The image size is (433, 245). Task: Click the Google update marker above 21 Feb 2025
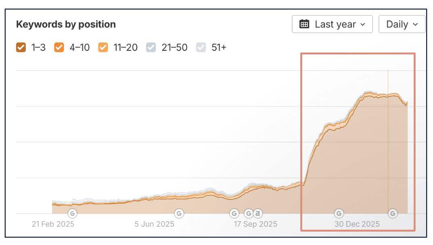click(72, 213)
